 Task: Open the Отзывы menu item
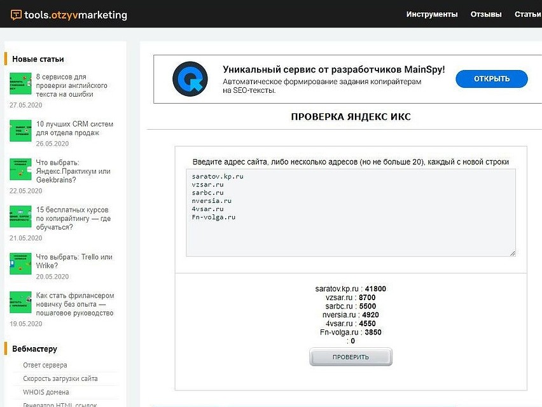pos(485,14)
